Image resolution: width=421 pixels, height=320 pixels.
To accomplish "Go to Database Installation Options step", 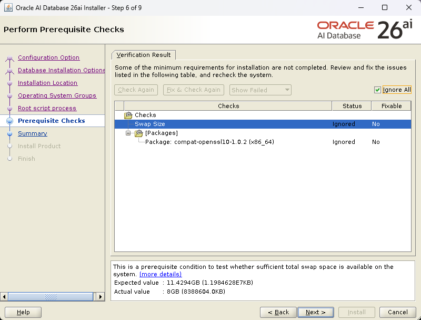I will click(x=62, y=70).
